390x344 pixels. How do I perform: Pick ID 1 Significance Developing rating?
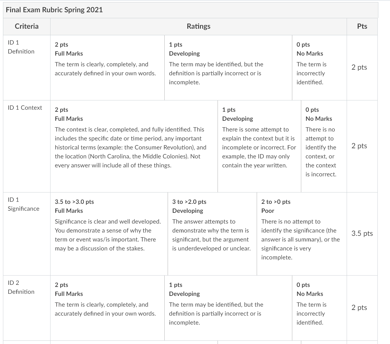(212, 234)
